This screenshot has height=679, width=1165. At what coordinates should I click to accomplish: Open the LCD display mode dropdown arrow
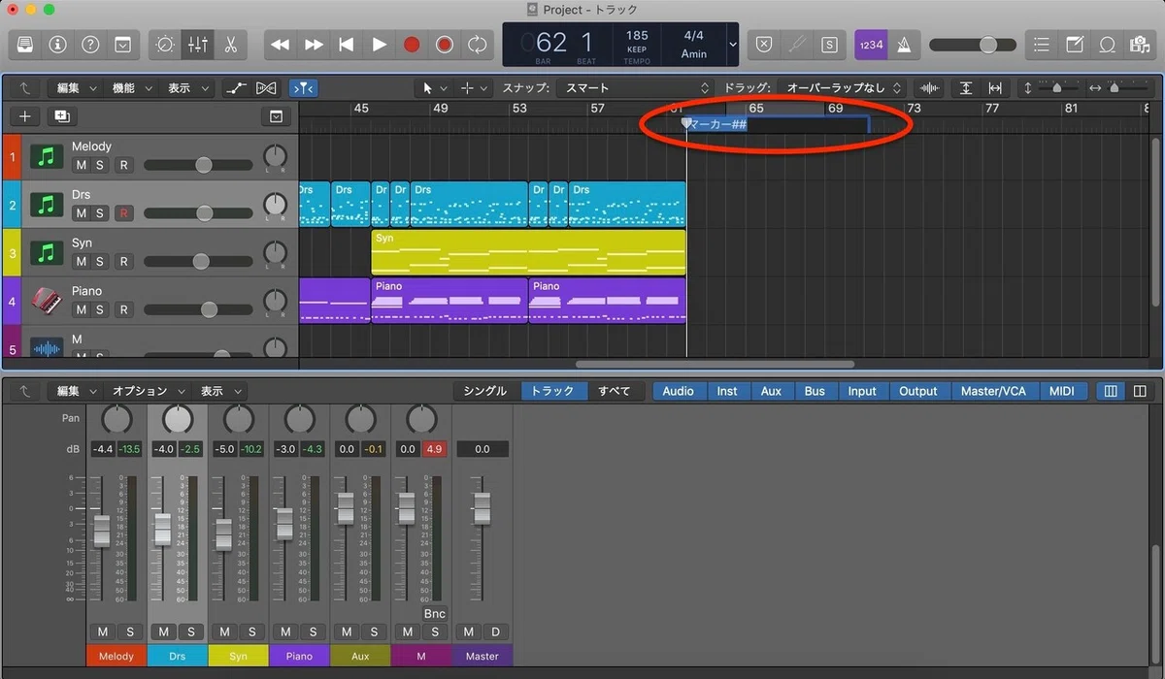click(x=733, y=45)
